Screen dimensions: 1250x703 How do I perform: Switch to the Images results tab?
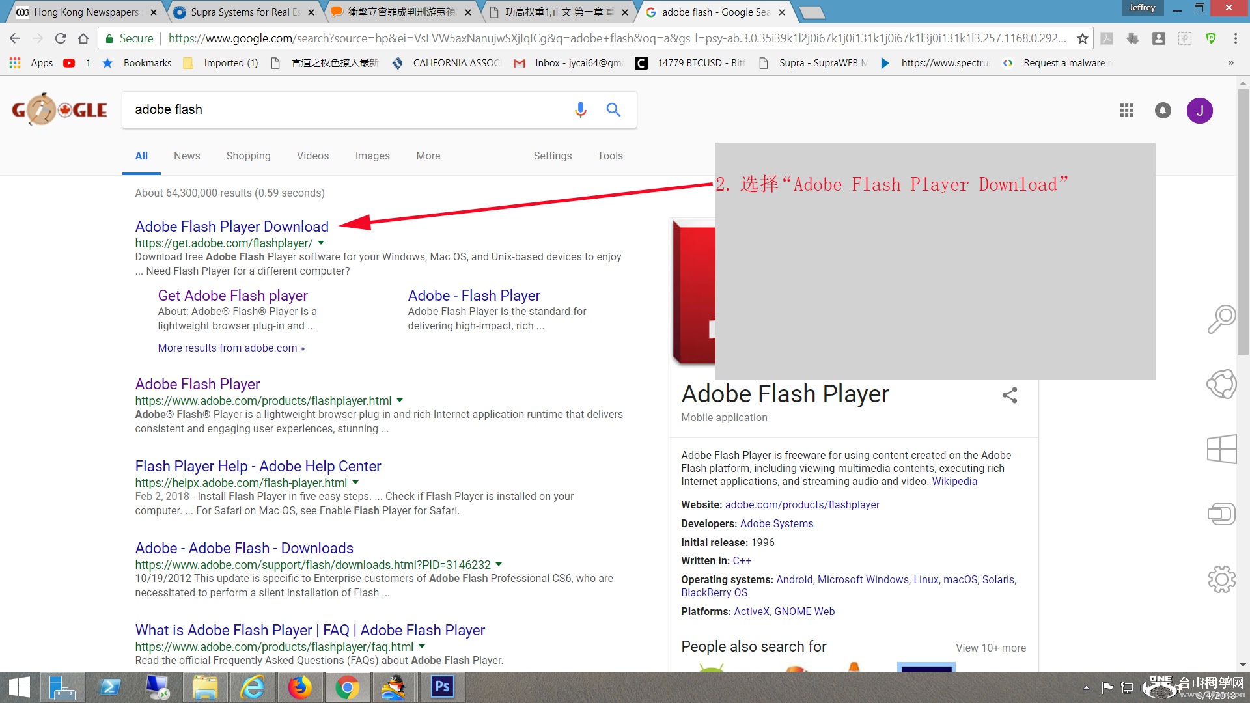(372, 156)
